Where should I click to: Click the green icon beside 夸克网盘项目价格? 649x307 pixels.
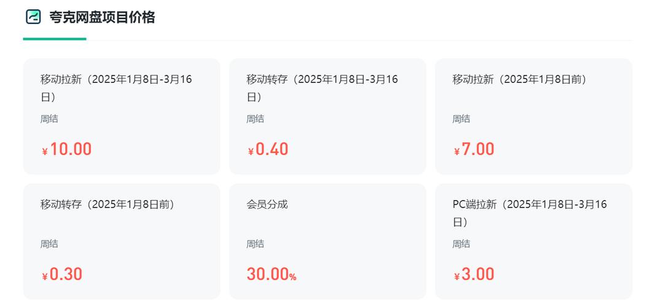[x=33, y=17]
